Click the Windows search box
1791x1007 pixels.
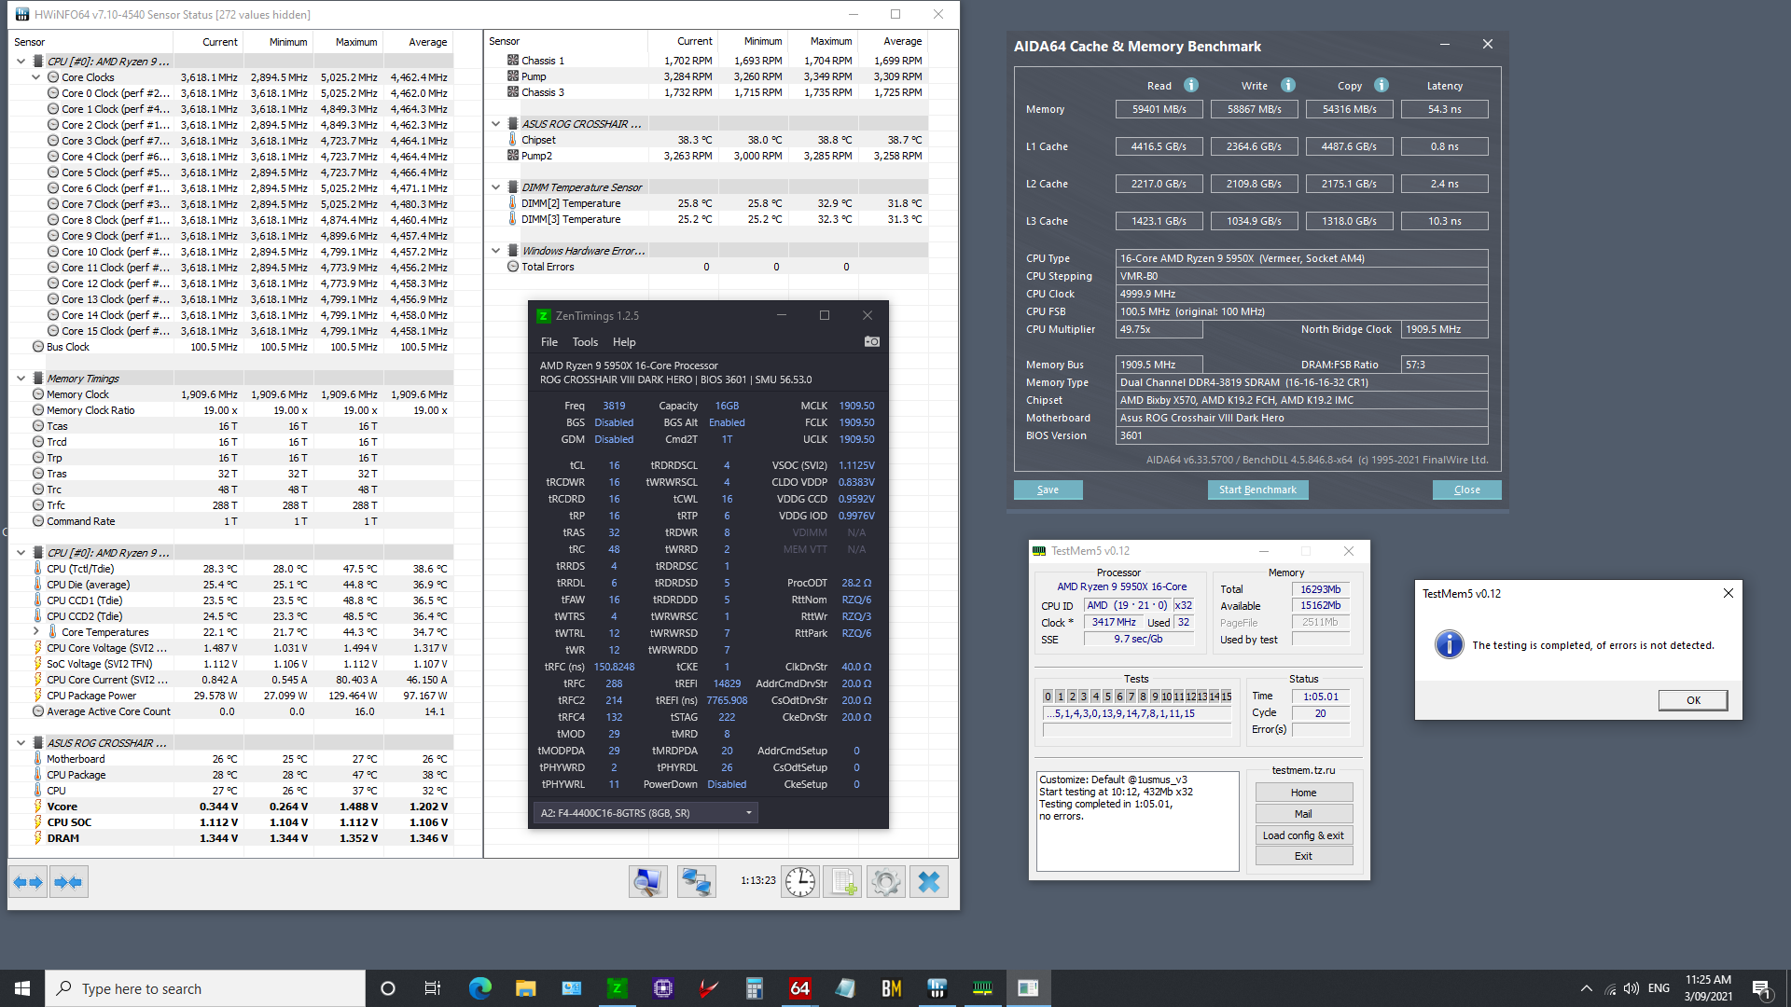pyautogui.click(x=205, y=988)
